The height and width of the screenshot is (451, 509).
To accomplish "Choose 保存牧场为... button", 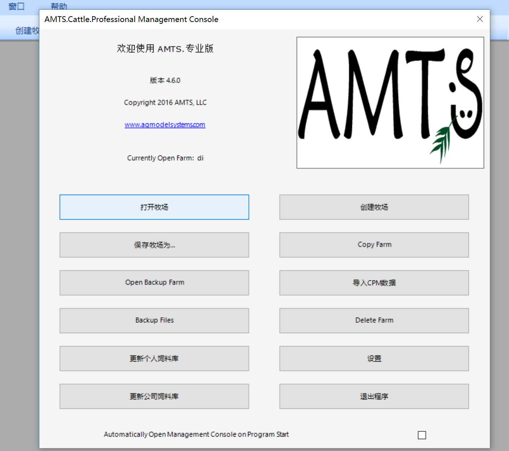I will pos(154,245).
